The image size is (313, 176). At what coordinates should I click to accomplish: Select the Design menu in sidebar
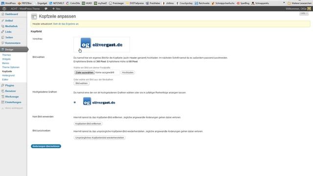[14, 49]
